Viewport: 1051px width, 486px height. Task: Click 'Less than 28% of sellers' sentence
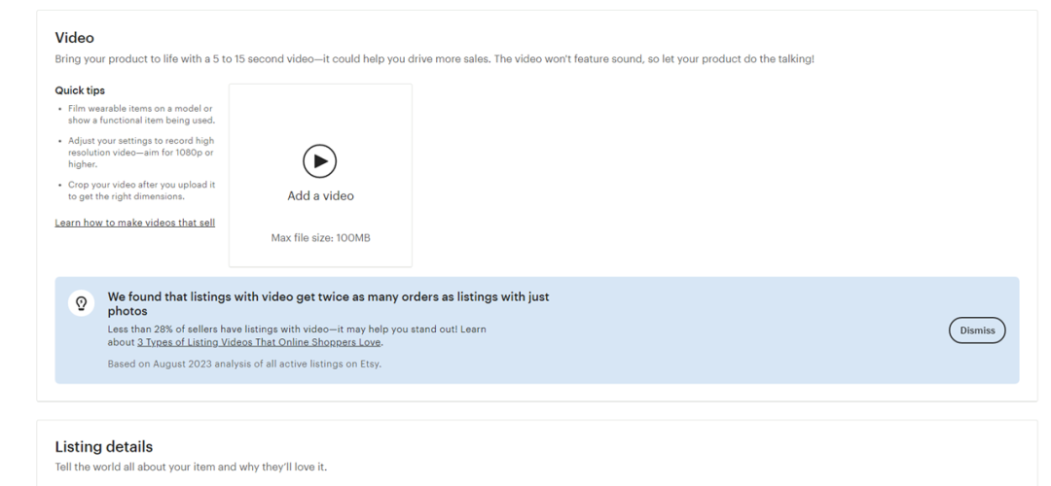(297, 335)
